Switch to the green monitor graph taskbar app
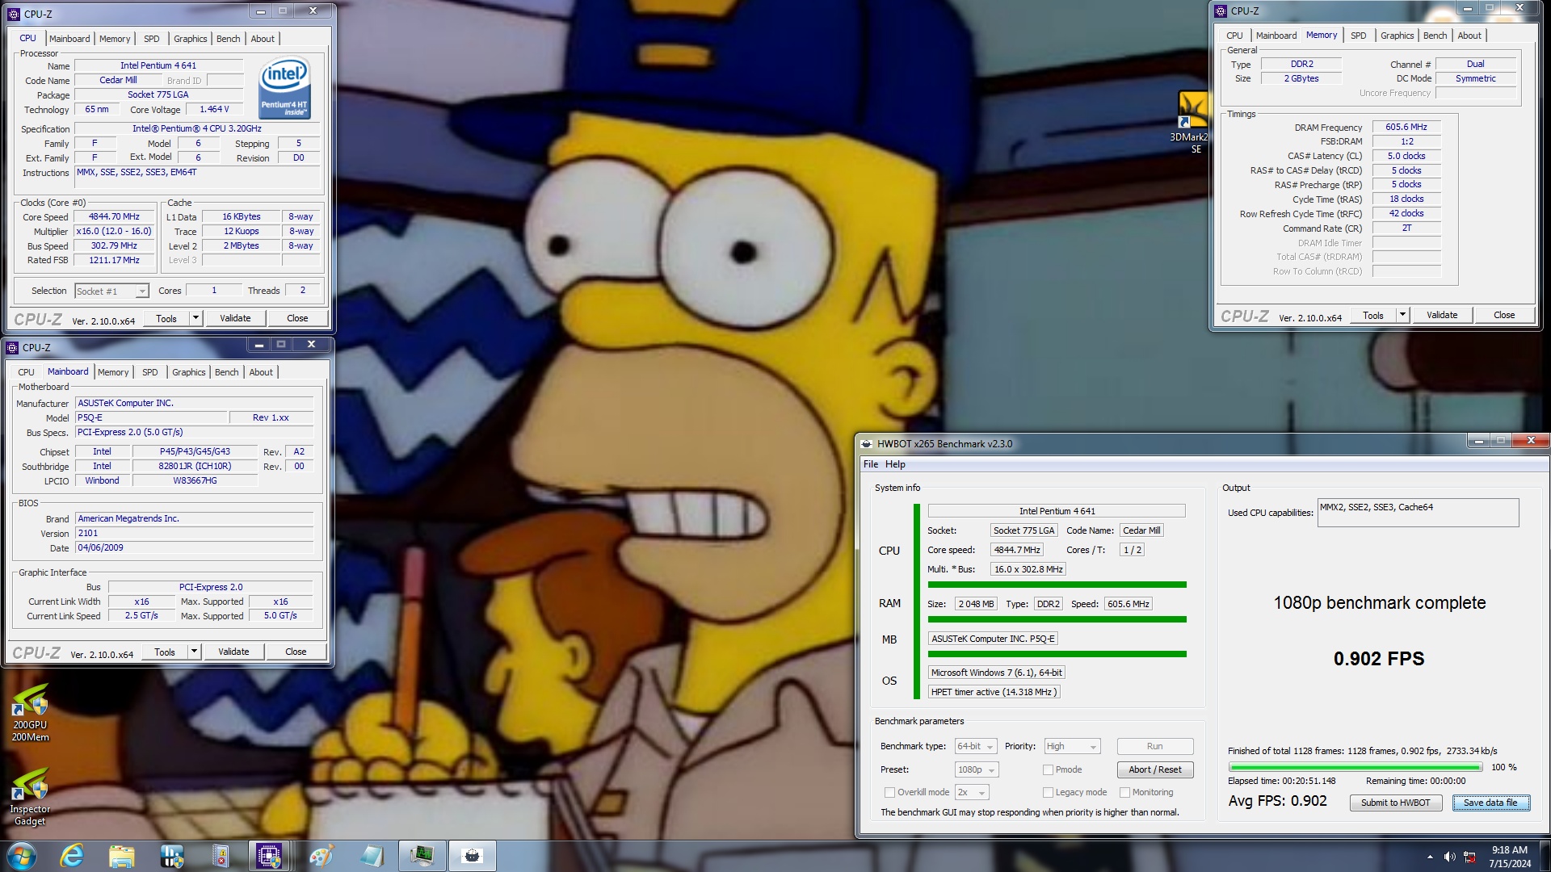The height and width of the screenshot is (872, 1551). click(422, 856)
